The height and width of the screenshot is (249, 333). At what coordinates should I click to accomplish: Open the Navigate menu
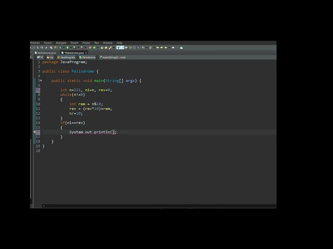click(61, 43)
